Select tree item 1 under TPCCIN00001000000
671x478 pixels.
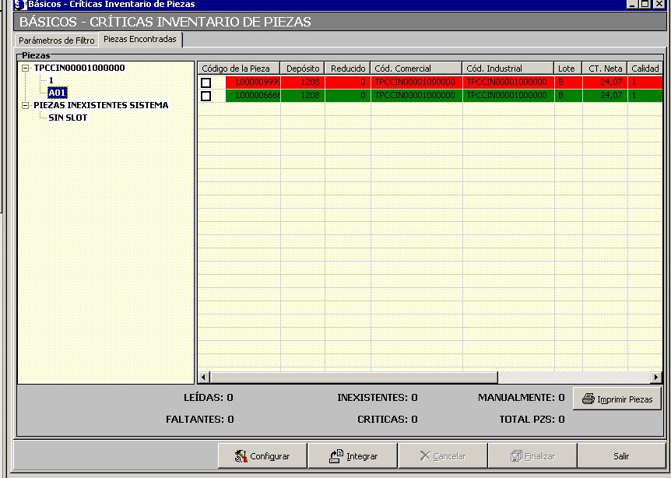tap(51, 80)
